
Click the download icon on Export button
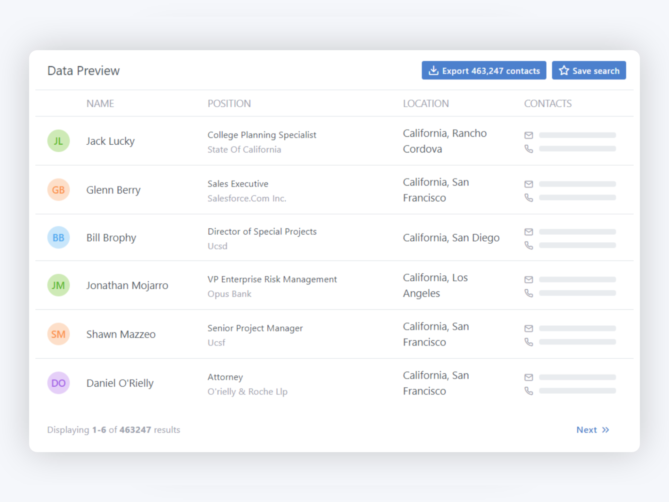433,70
